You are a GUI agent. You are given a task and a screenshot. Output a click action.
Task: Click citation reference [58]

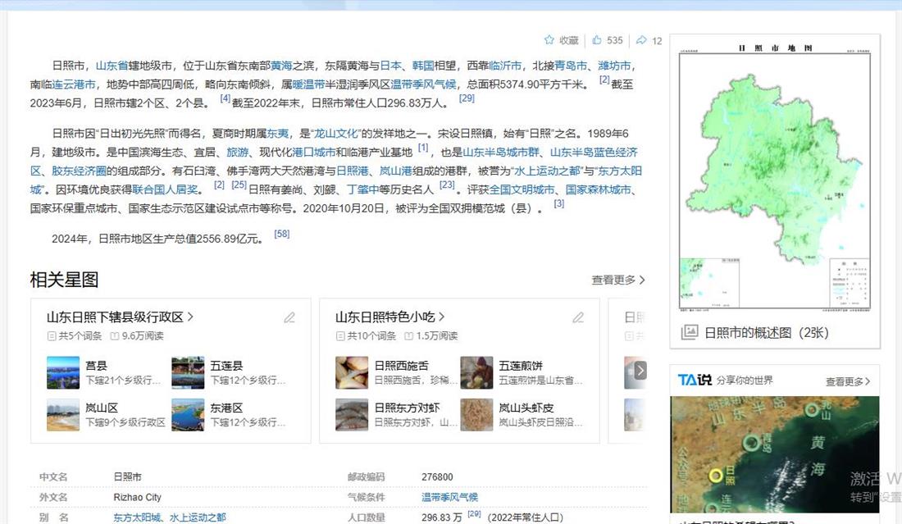pos(282,234)
